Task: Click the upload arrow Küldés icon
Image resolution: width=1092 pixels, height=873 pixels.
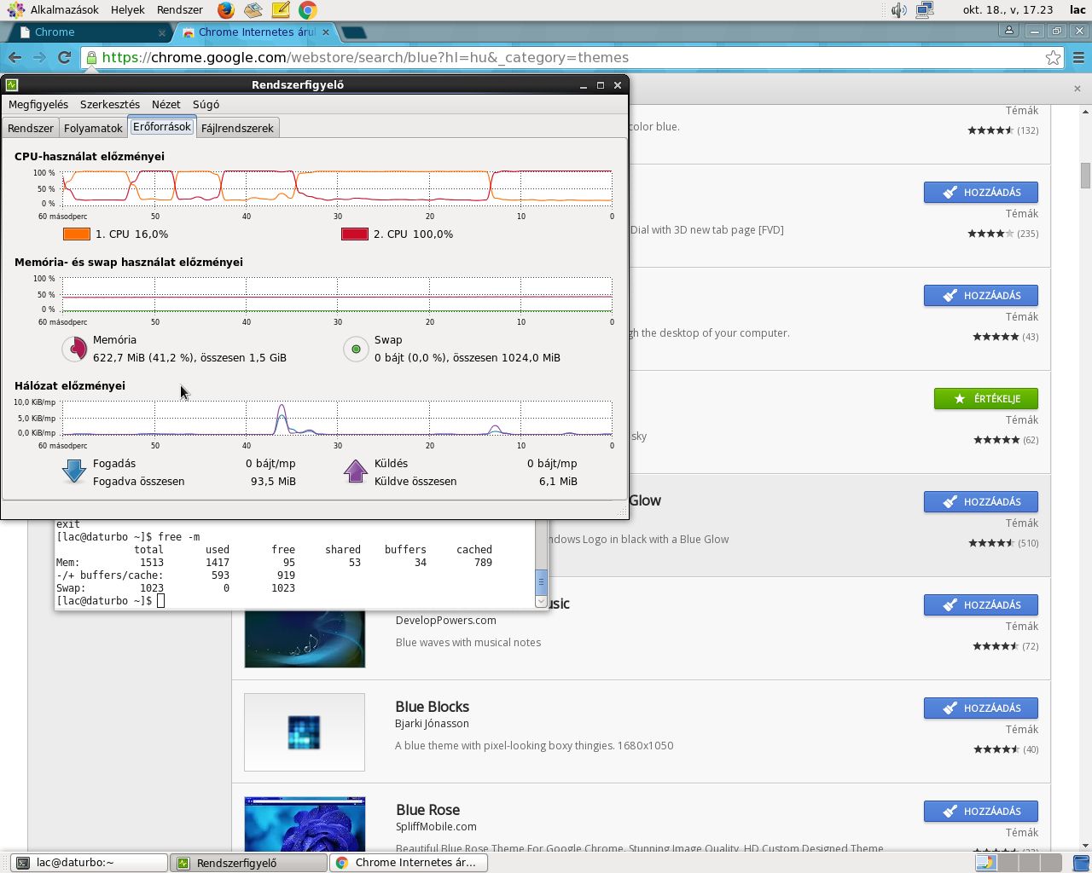Action: click(355, 471)
